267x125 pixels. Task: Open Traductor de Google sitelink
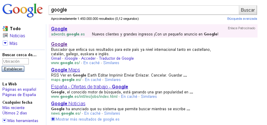116,58
